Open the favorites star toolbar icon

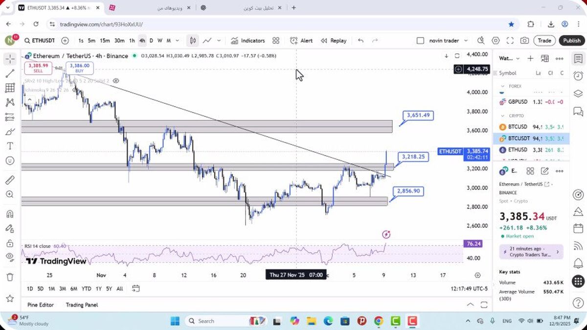pyautogui.click(x=10, y=298)
